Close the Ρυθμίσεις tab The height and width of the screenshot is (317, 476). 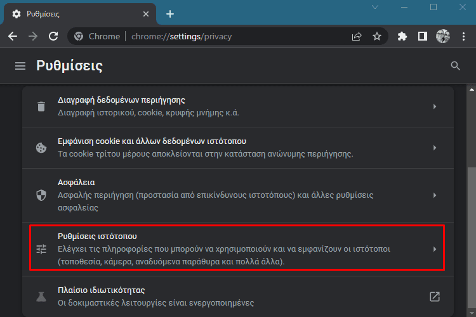click(146, 14)
